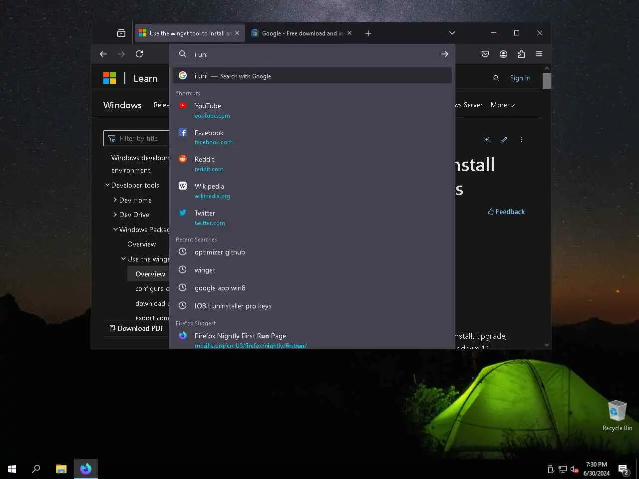This screenshot has width=639, height=479.
Task: Open the Extensions puzzle icon
Action: (521, 54)
